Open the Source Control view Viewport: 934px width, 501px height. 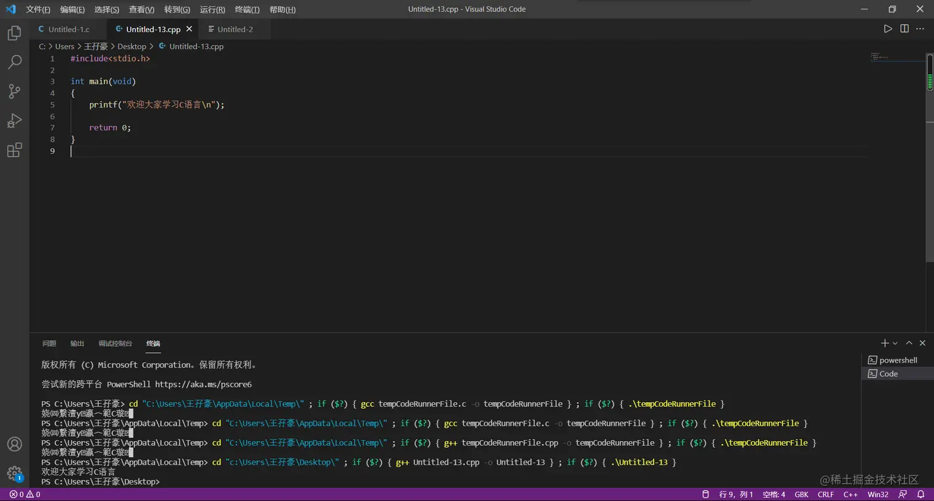click(x=14, y=91)
